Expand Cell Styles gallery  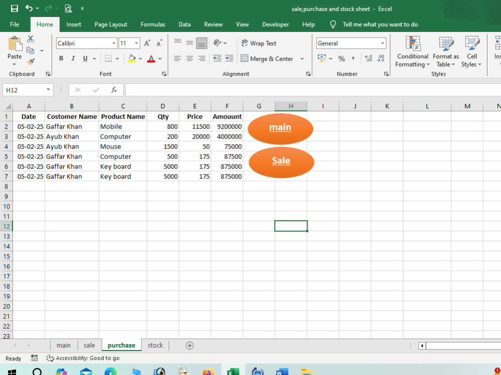[x=471, y=52]
